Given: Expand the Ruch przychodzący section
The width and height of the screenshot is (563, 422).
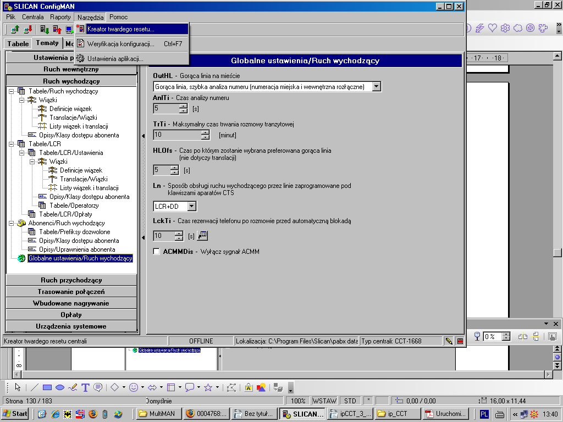Looking at the screenshot, I should click(x=71, y=280).
